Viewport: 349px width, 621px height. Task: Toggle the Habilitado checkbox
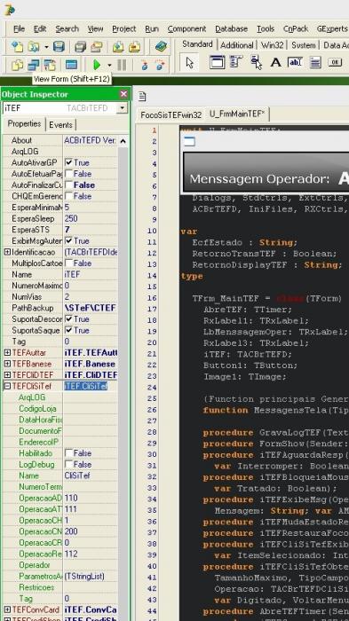click(x=68, y=453)
